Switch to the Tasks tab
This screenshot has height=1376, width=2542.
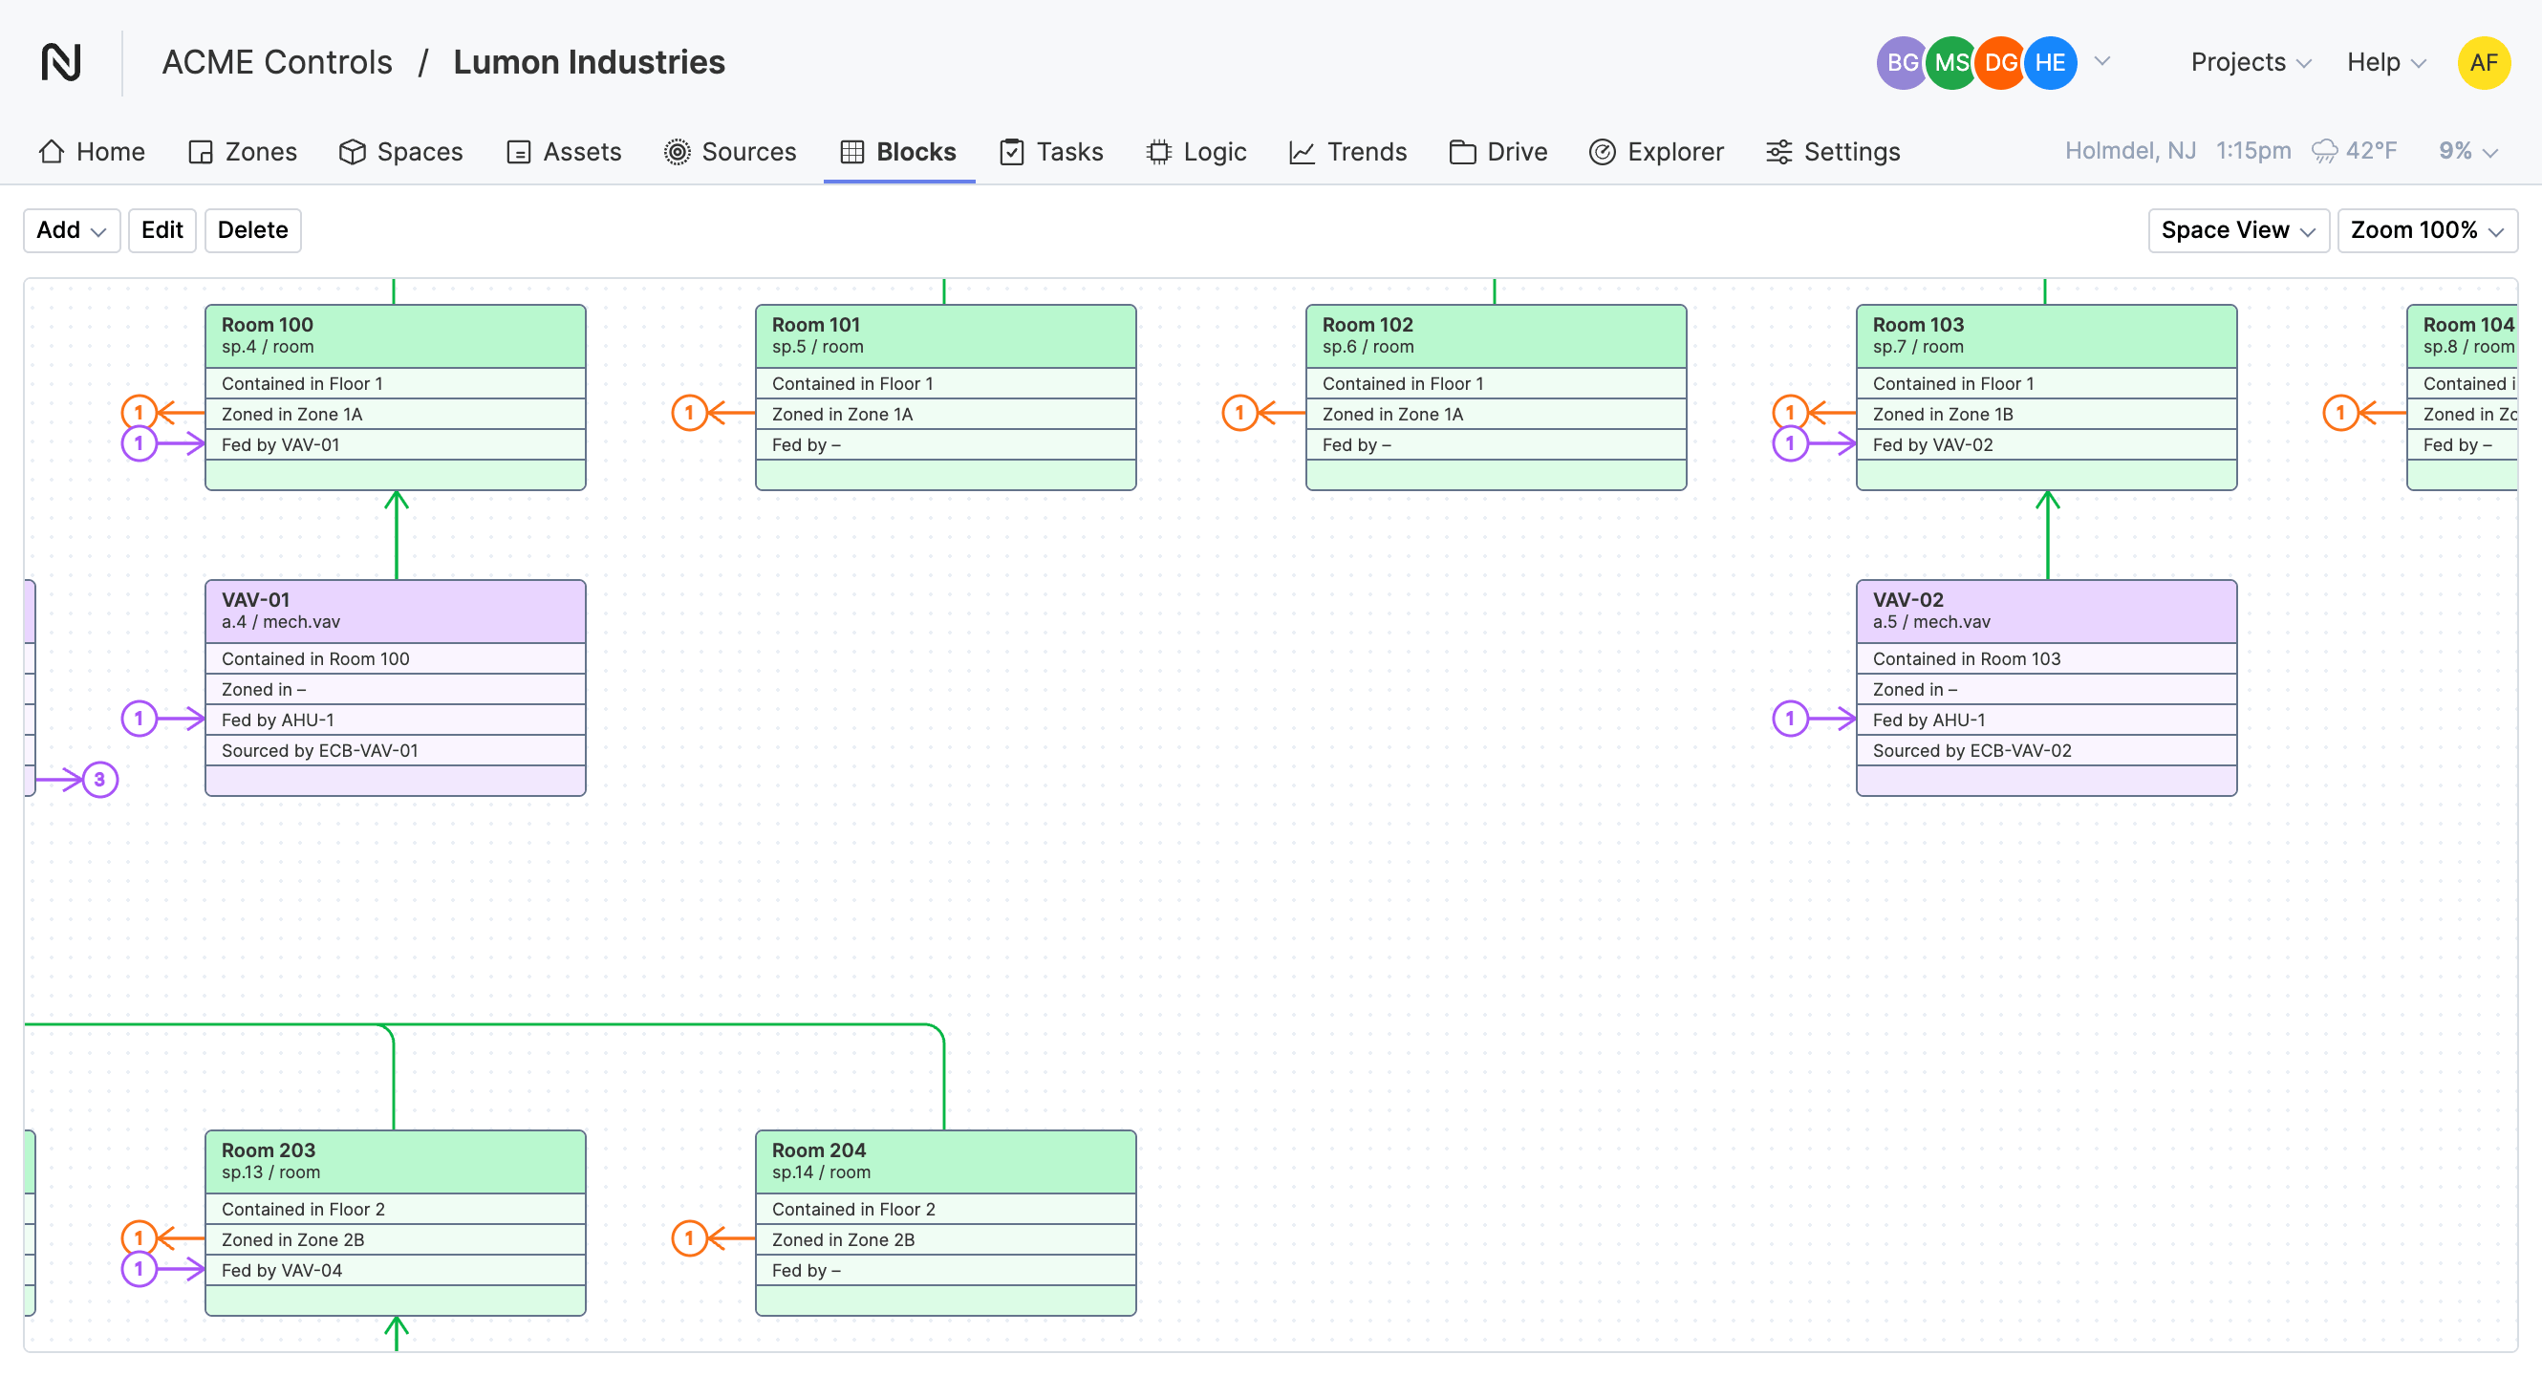[x=1052, y=151]
